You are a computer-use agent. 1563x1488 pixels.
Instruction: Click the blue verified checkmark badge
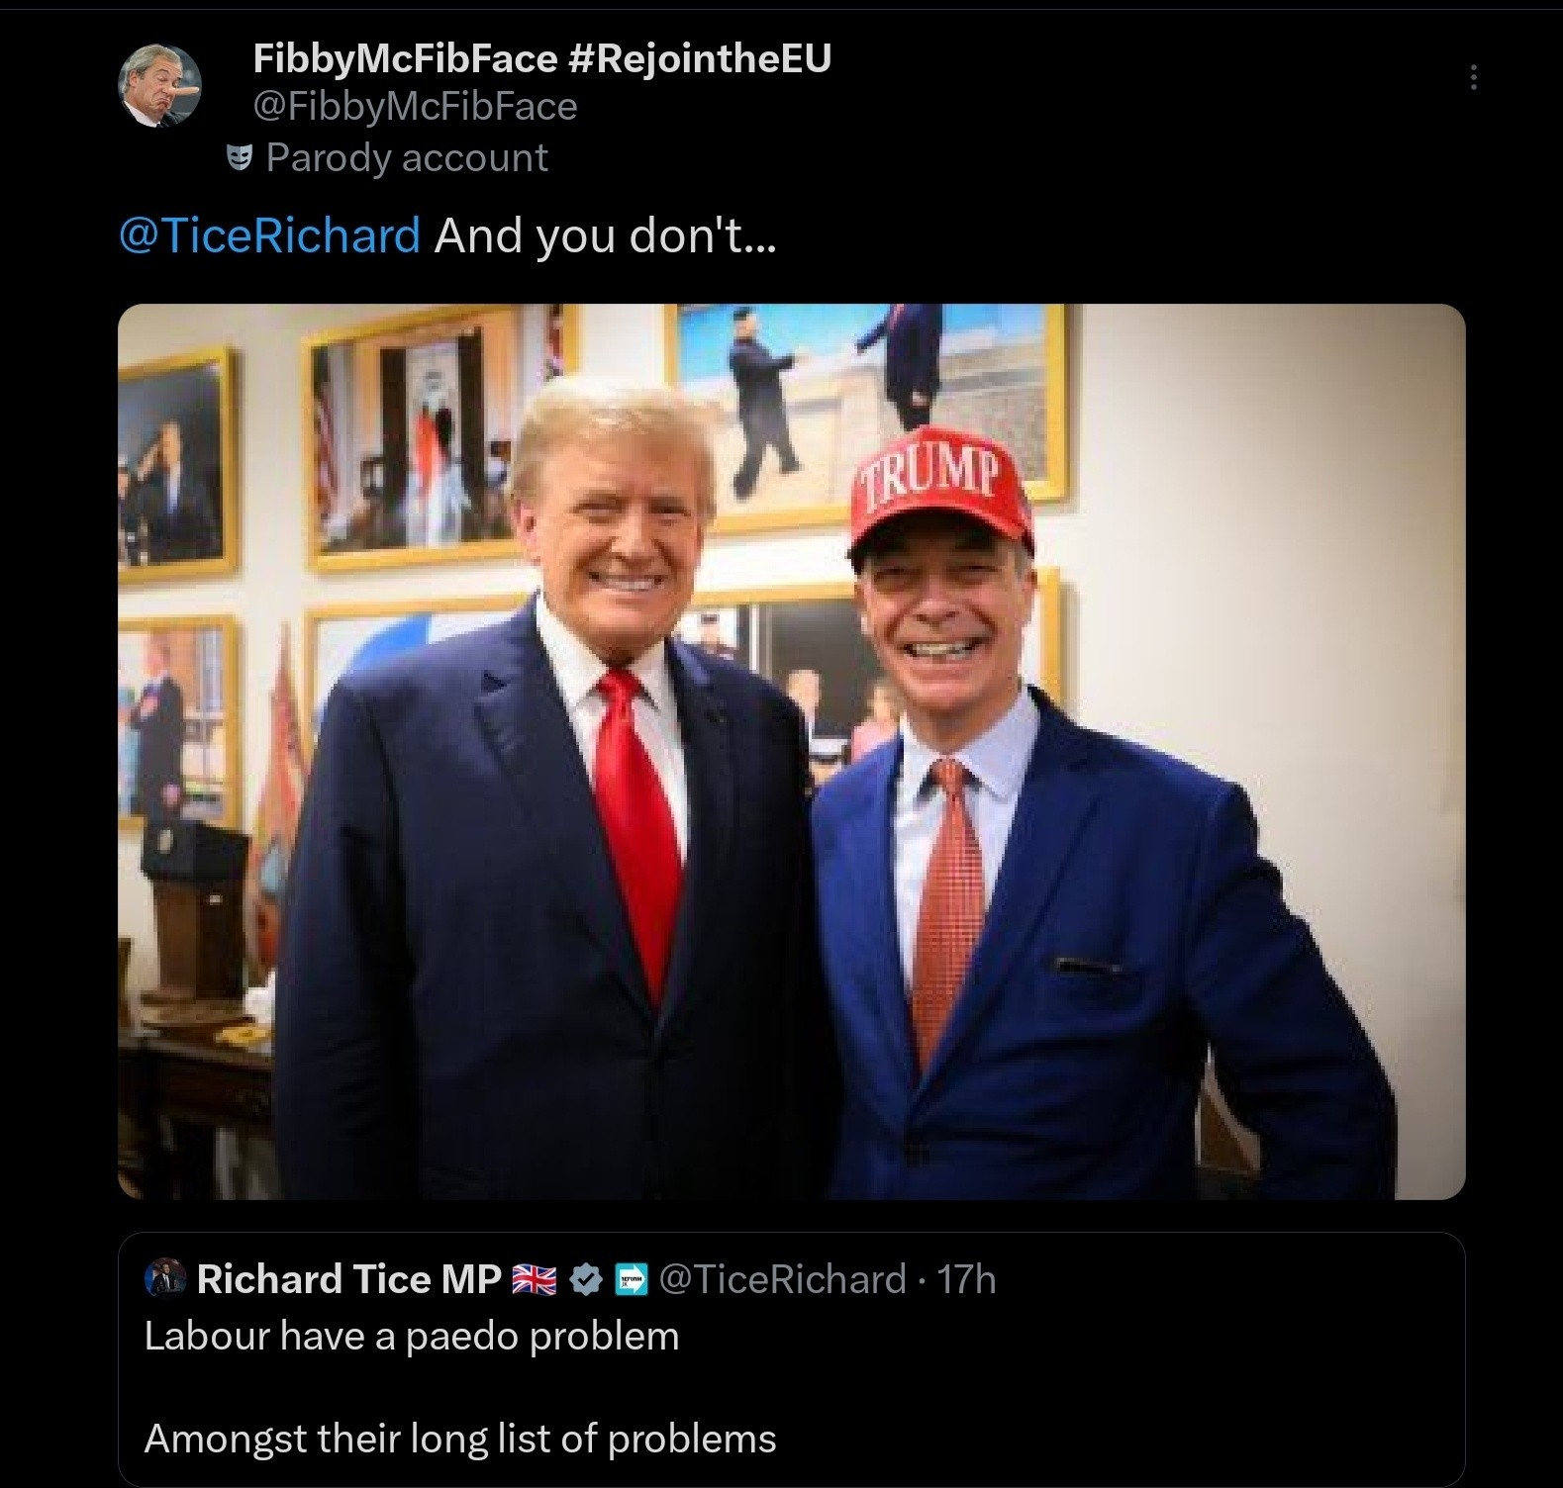[587, 1279]
